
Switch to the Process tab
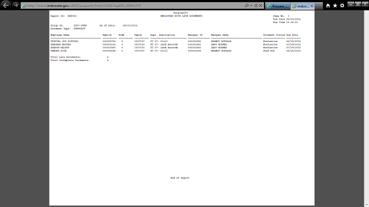(x=278, y=6)
